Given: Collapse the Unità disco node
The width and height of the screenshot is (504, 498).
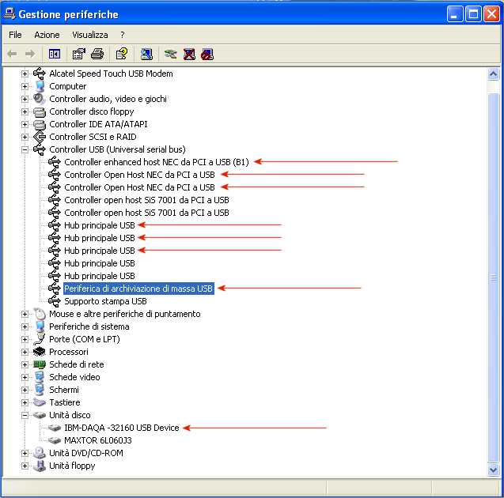Looking at the screenshot, I should click(25, 415).
